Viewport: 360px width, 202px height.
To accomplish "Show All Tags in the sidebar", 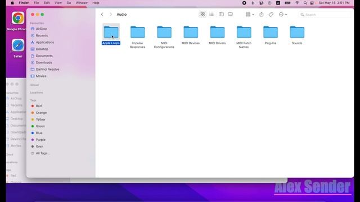I will coord(43,153).
